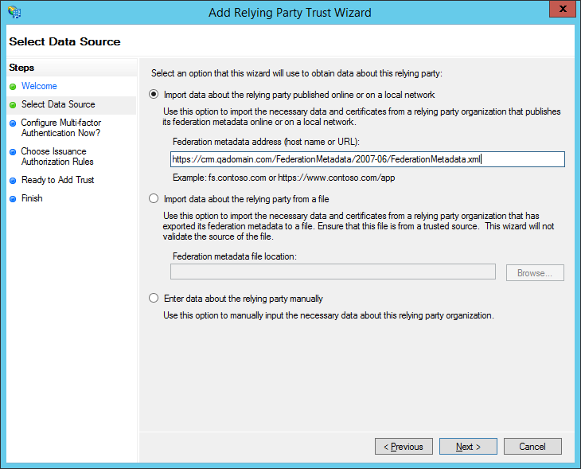The height and width of the screenshot is (469, 581).
Task: Click the Federation metadata file location box
Action: pyautogui.click(x=333, y=272)
